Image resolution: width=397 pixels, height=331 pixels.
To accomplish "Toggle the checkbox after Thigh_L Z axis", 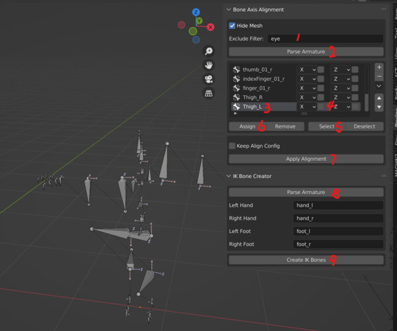I will click(x=356, y=107).
